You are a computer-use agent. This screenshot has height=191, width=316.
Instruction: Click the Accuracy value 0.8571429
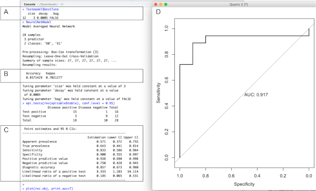tap(34, 77)
